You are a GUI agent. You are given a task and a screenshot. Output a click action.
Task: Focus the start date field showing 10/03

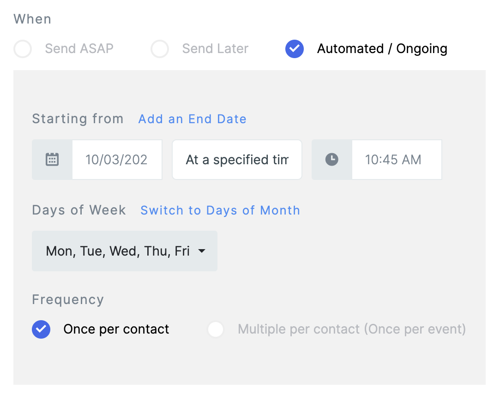tap(117, 160)
